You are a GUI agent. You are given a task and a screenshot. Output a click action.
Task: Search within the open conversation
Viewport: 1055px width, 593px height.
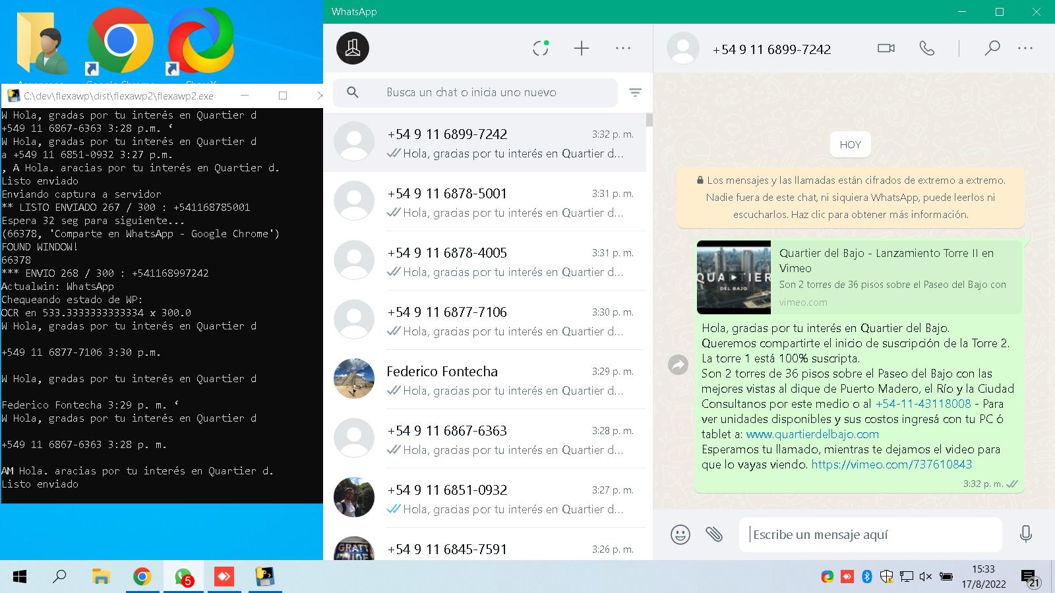(x=992, y=48)
